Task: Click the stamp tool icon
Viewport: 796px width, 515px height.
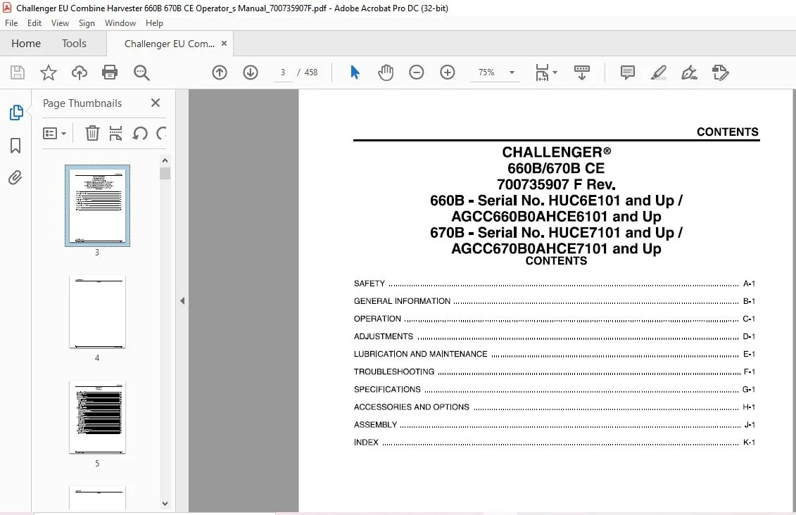Action: coord(721,72)
